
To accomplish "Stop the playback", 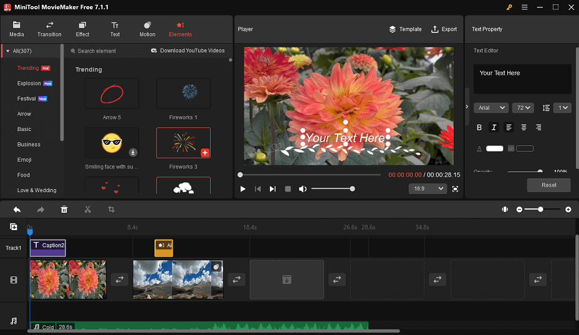I will 288,189.
